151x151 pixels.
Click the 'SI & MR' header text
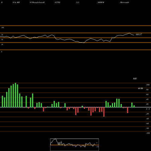(16, 2)
